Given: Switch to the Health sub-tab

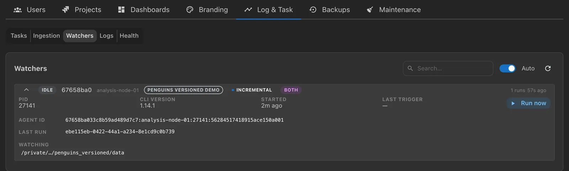Looking at the screenshot, I should tap(129, 36).
